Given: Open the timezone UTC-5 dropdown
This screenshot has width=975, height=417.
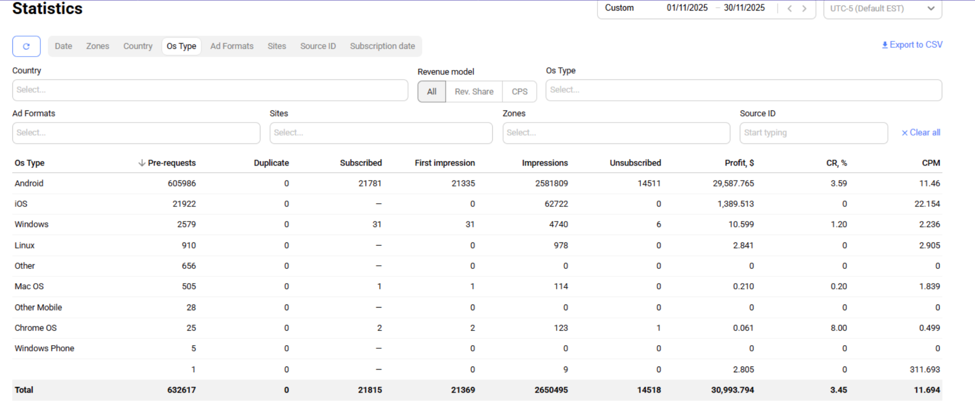Looking at the screenshot, I should [x=882, y=9].
